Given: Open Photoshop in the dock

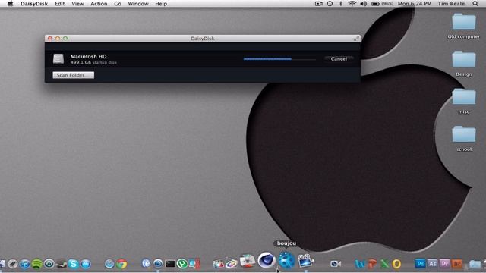Looking at the screenshot, I should pyautogui.click(x=420, y=264).
